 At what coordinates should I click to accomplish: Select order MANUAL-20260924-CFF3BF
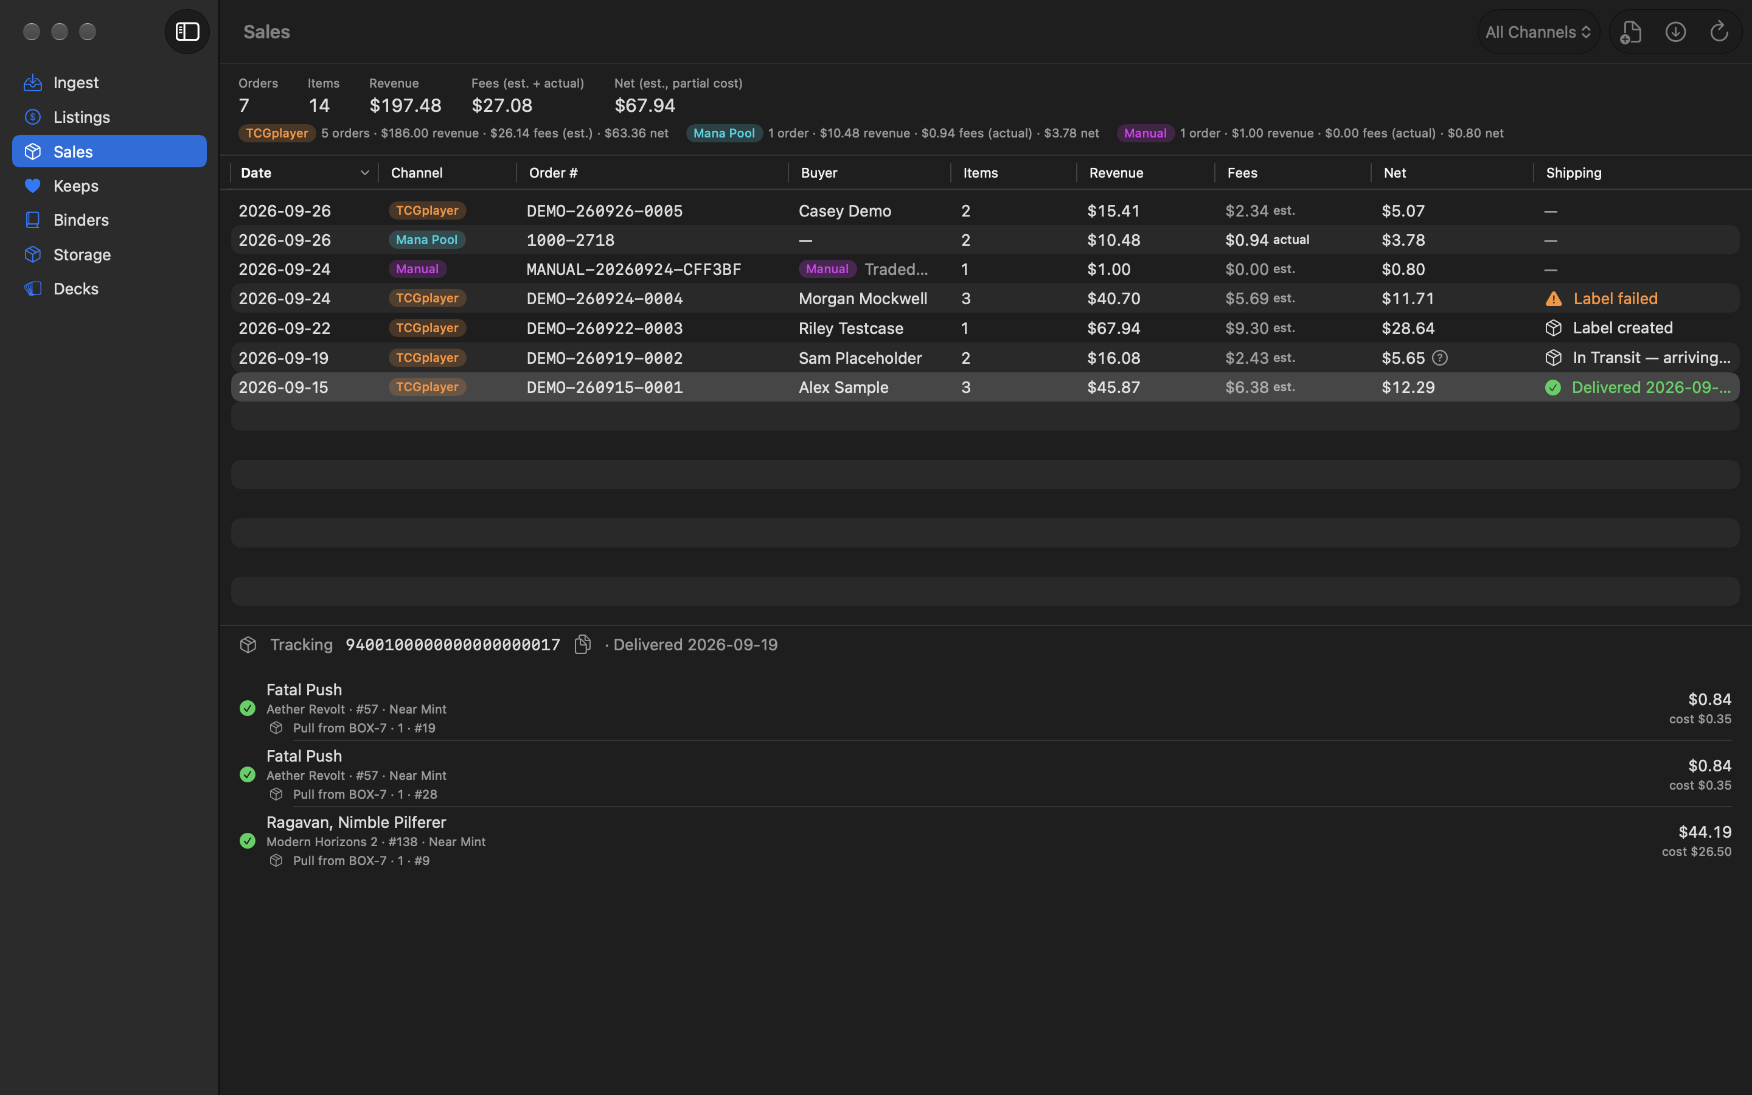point(985,269)
